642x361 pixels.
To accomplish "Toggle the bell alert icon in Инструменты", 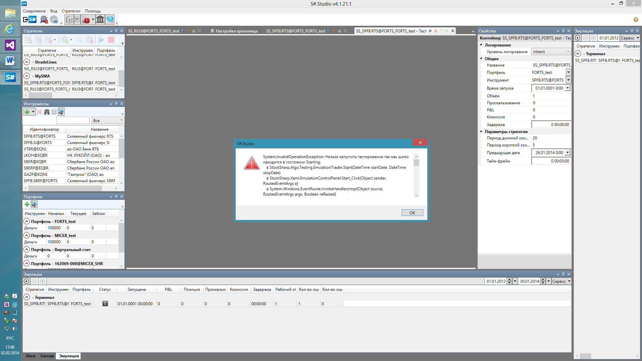I will click(x=61, y=112).
